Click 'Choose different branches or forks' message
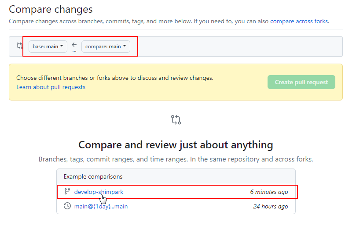Image resolution: width=345 pixels, height=226 pixels. click(115, 78)
